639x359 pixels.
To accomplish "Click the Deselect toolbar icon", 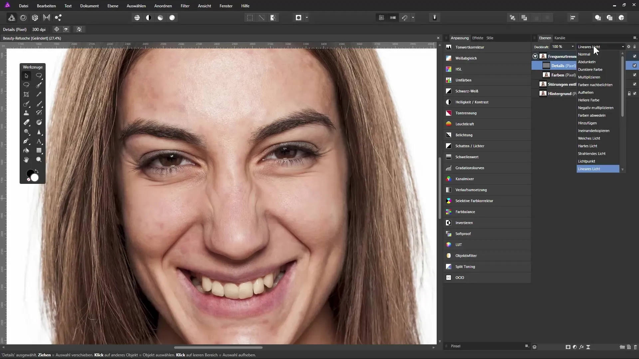I will click(x=262, y=18).
